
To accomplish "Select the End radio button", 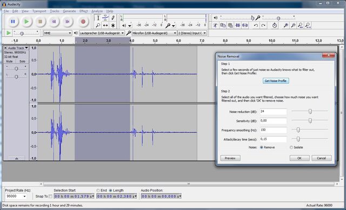I will tap(98, 191).
